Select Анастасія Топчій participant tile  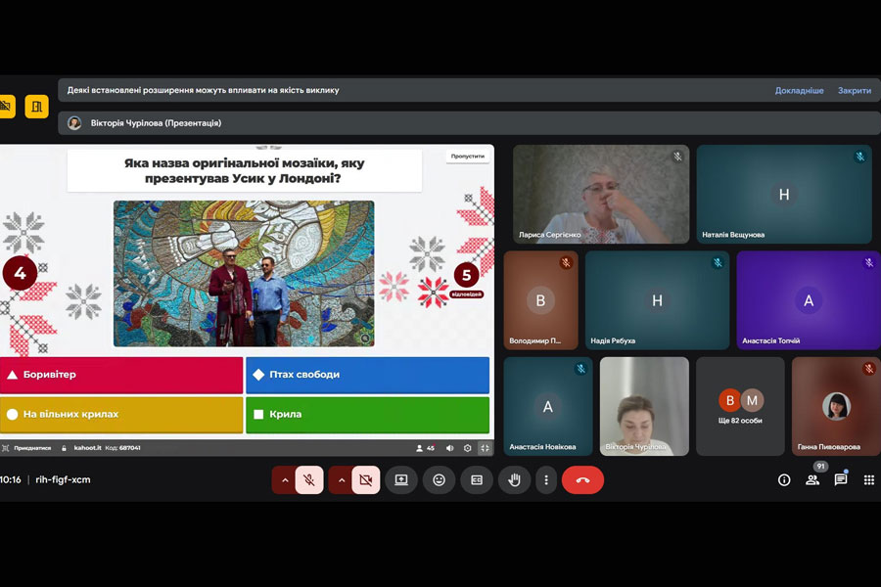809,300
